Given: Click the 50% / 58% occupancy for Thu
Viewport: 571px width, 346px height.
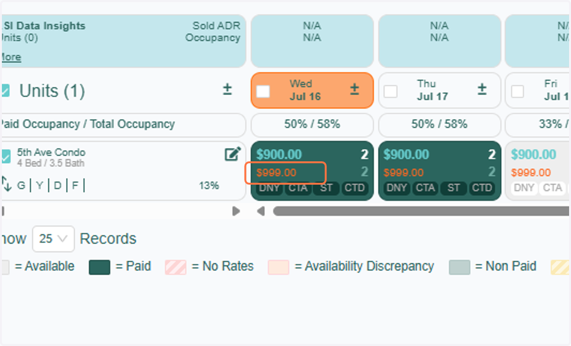Looking at the screenshot, I should pyautogui.click(x=440, y=125).
